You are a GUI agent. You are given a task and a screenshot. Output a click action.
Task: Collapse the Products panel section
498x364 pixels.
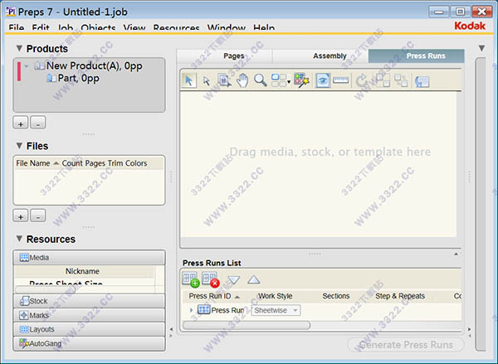coord(19,49)
